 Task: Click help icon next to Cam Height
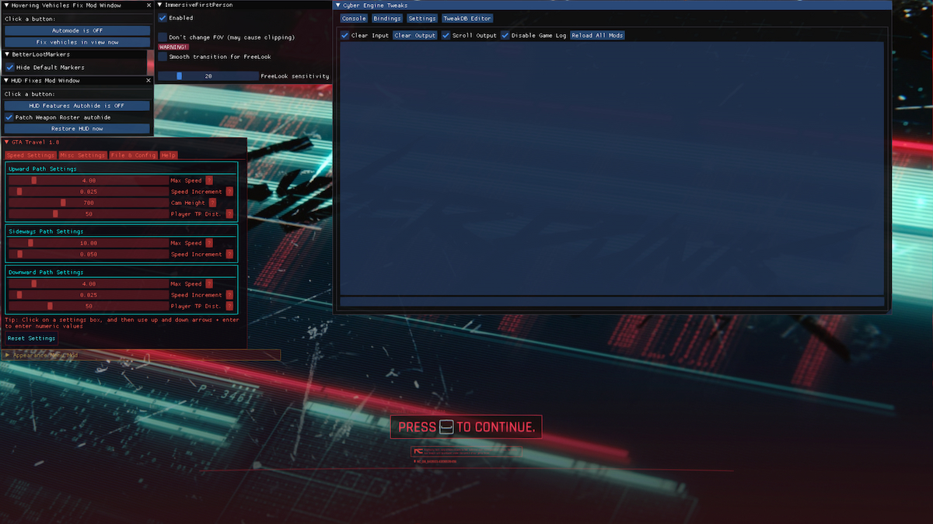click(x=212, y=203)
